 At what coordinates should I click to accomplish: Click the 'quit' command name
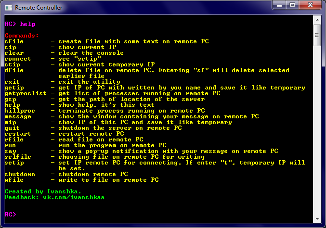click(x=12, y=128)
